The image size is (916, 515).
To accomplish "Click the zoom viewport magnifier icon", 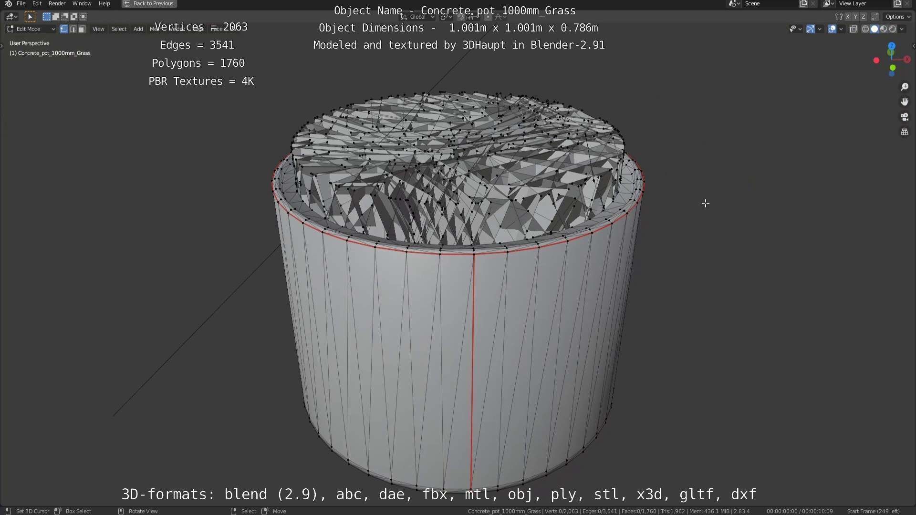I will [905, 87].
